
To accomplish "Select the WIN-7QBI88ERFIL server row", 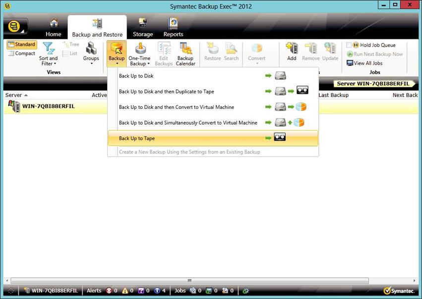I will coord(211,106).
